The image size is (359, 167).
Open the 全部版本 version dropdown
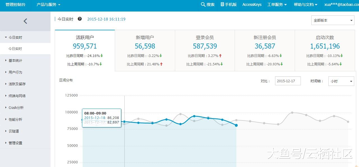point(333,20)
